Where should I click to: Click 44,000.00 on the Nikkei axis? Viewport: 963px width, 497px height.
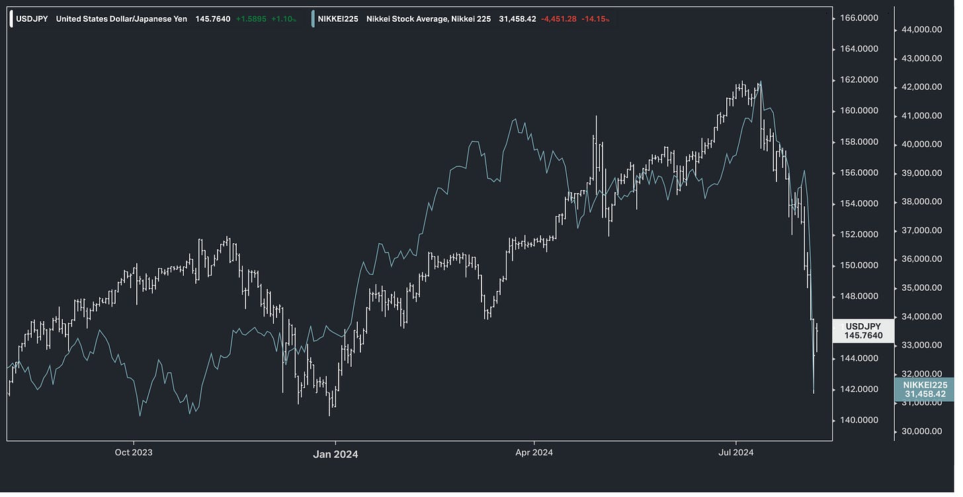tap(921, 29)
